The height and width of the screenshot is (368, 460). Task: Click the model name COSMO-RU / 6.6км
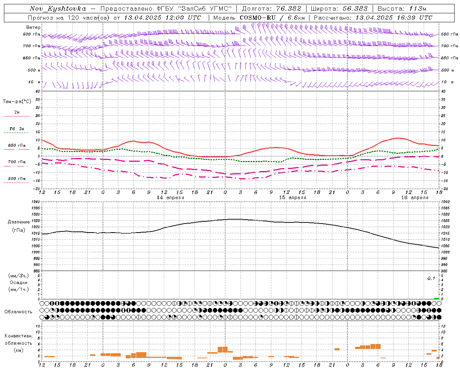pyautogui.click(x=272, y=18)
